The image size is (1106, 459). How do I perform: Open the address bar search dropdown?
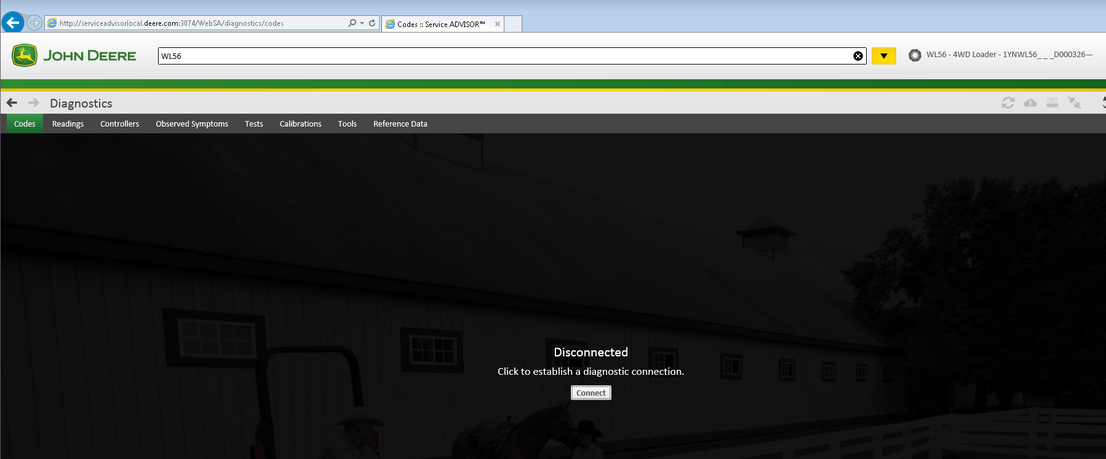click(362, 23)
